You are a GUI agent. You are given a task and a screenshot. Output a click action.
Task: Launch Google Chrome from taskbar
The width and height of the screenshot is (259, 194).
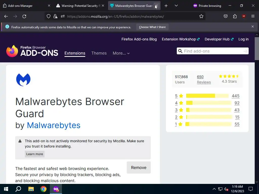[44, 189]
